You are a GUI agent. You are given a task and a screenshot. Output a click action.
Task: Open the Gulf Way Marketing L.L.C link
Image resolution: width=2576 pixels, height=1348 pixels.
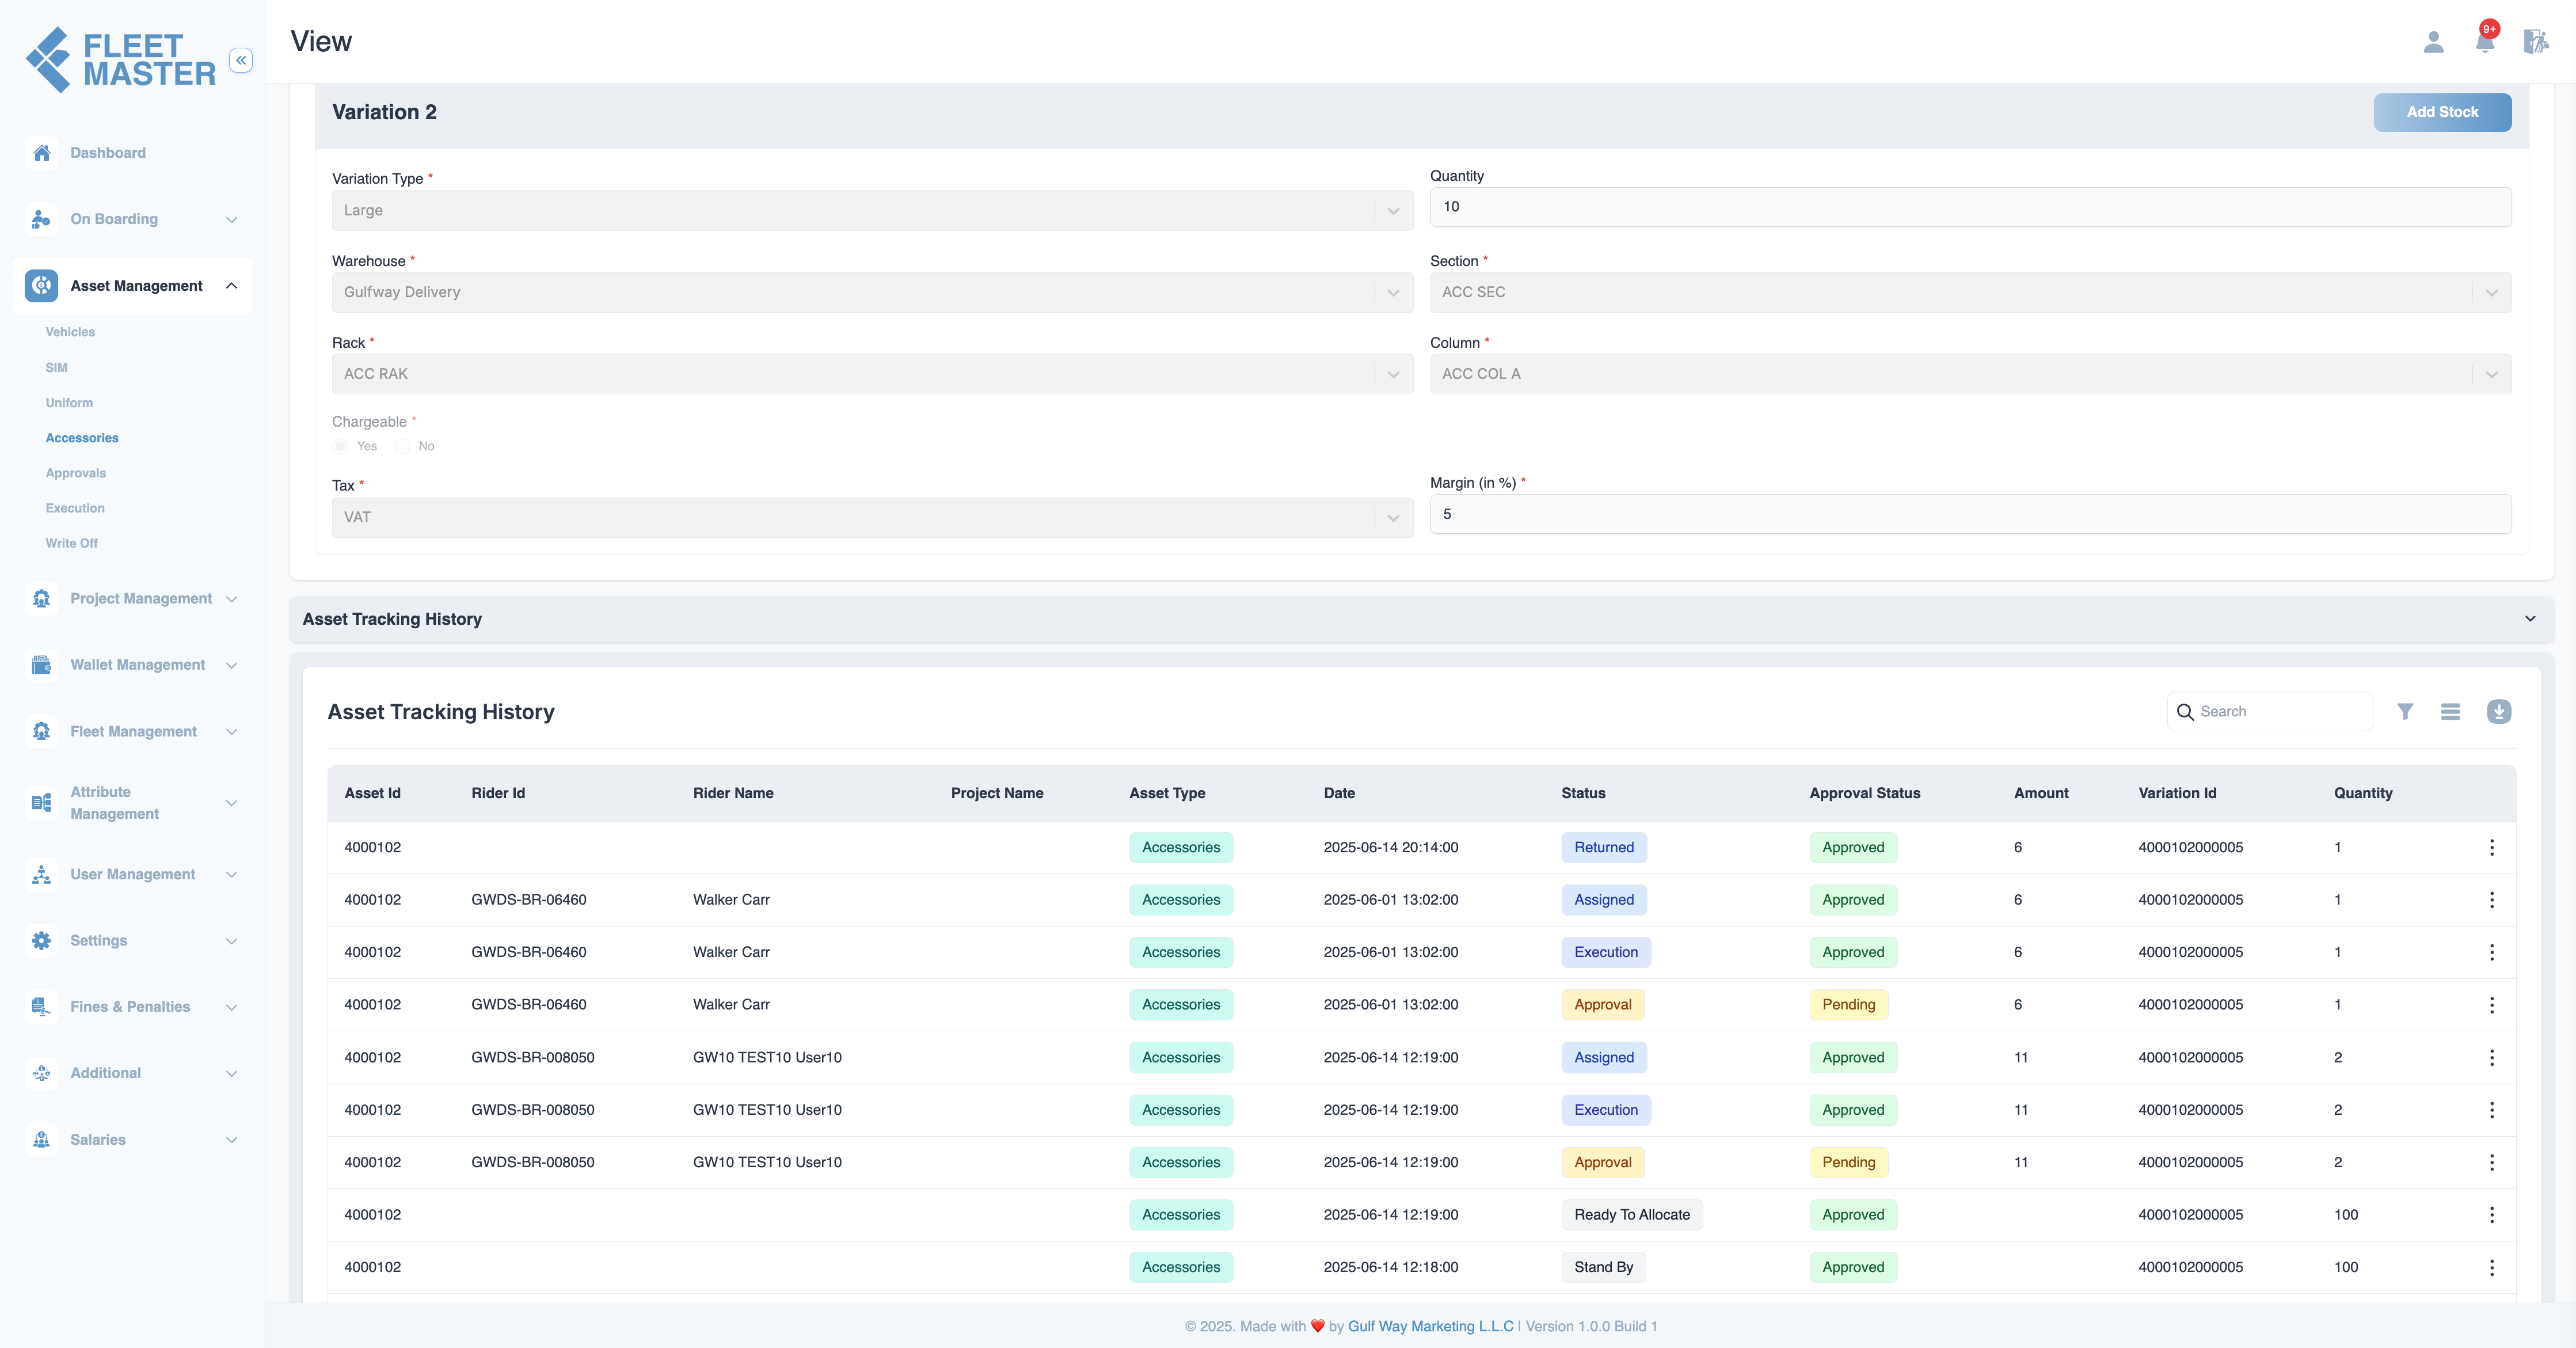pyautogui.click(x=1430, y=1326)
